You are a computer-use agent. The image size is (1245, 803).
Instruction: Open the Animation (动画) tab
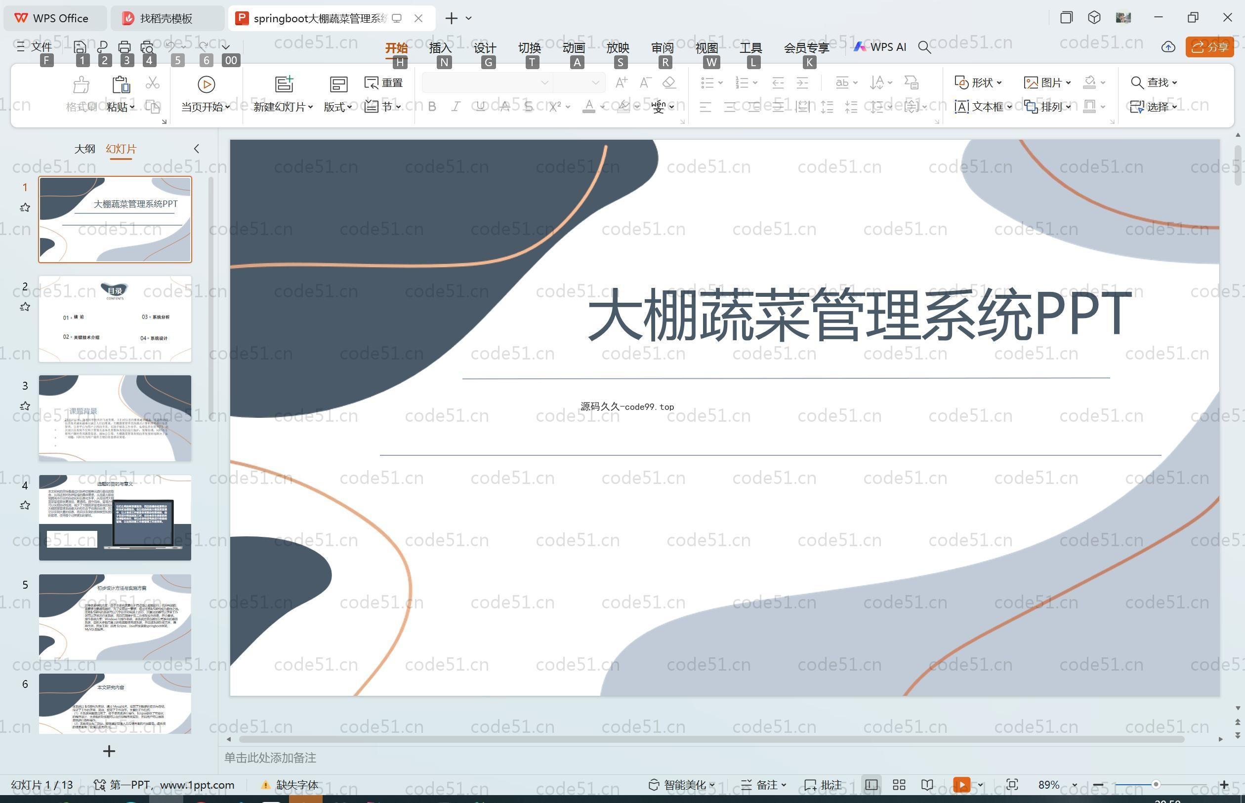[573, 47]
